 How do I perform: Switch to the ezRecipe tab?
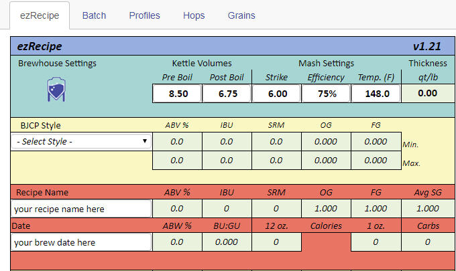coord(40,15)
